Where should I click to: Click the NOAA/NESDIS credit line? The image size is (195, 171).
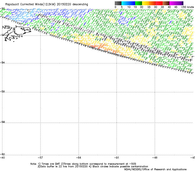[155, 169]
